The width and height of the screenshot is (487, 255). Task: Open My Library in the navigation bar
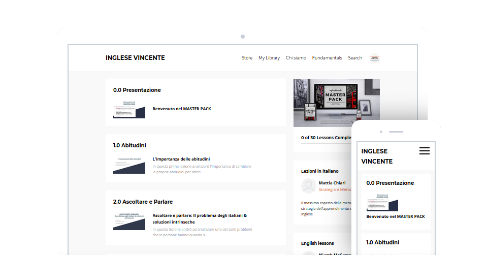coord(269,58)
